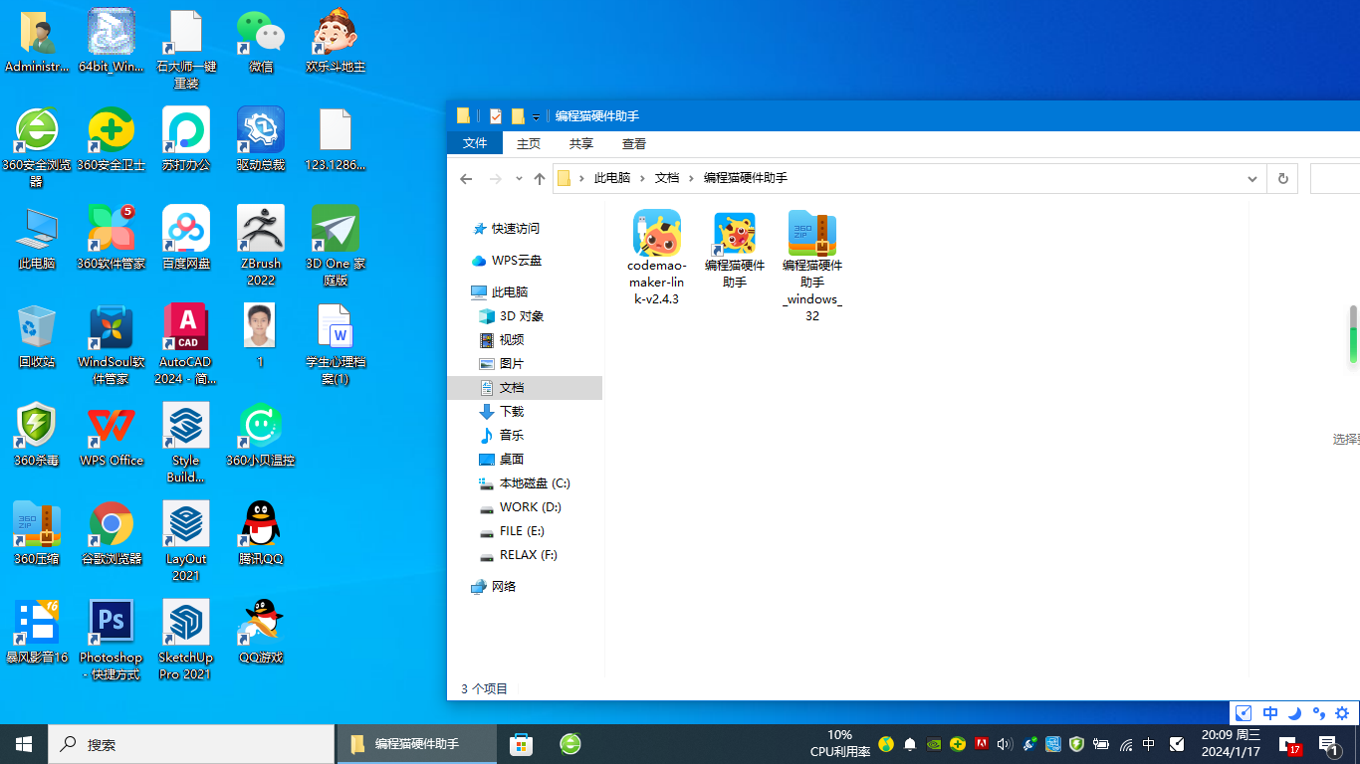Click the New Folder icon in the title bar
The height and width of the screenshot is (764, 1360).
pyautogui.click(x=518, y=116)
